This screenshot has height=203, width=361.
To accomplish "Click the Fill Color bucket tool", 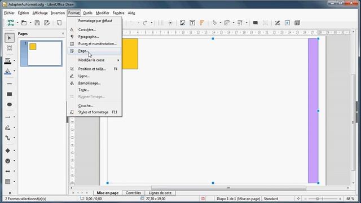I will pyautogui.click(x=7, y=72).
